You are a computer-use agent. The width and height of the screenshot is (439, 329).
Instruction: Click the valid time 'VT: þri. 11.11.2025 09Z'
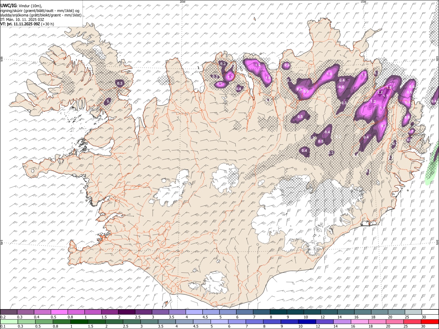coord(20,24)
